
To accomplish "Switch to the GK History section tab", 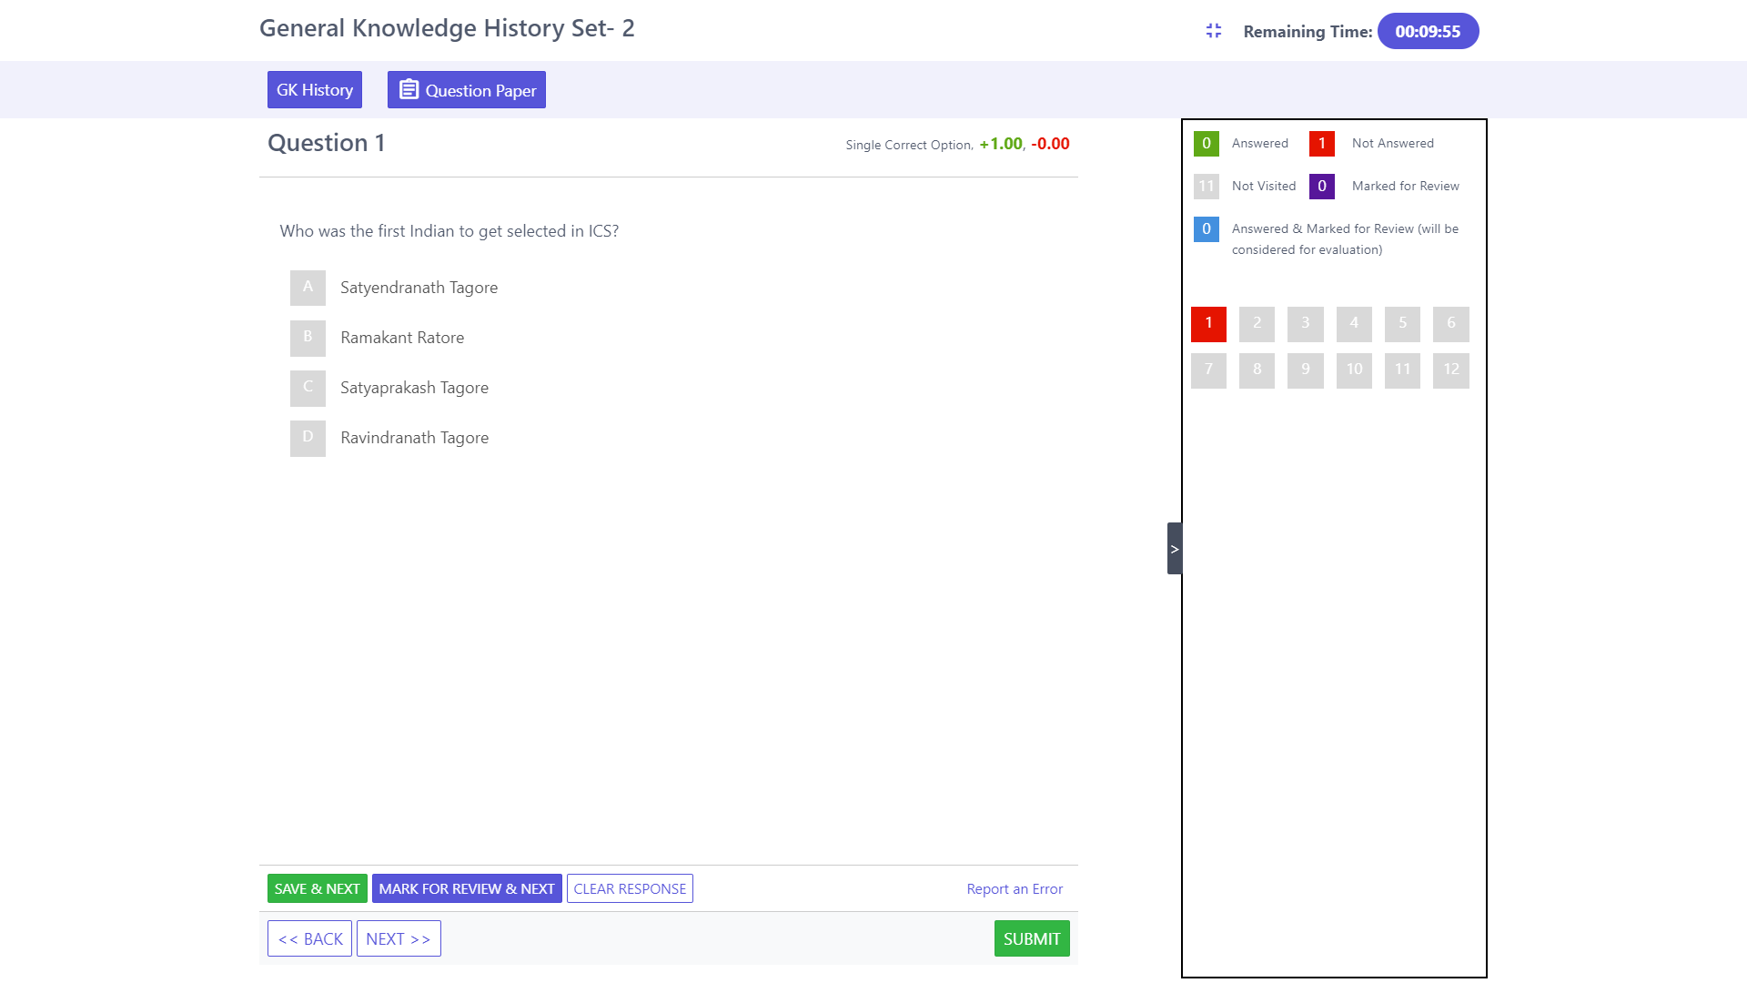I will (314, 90).
